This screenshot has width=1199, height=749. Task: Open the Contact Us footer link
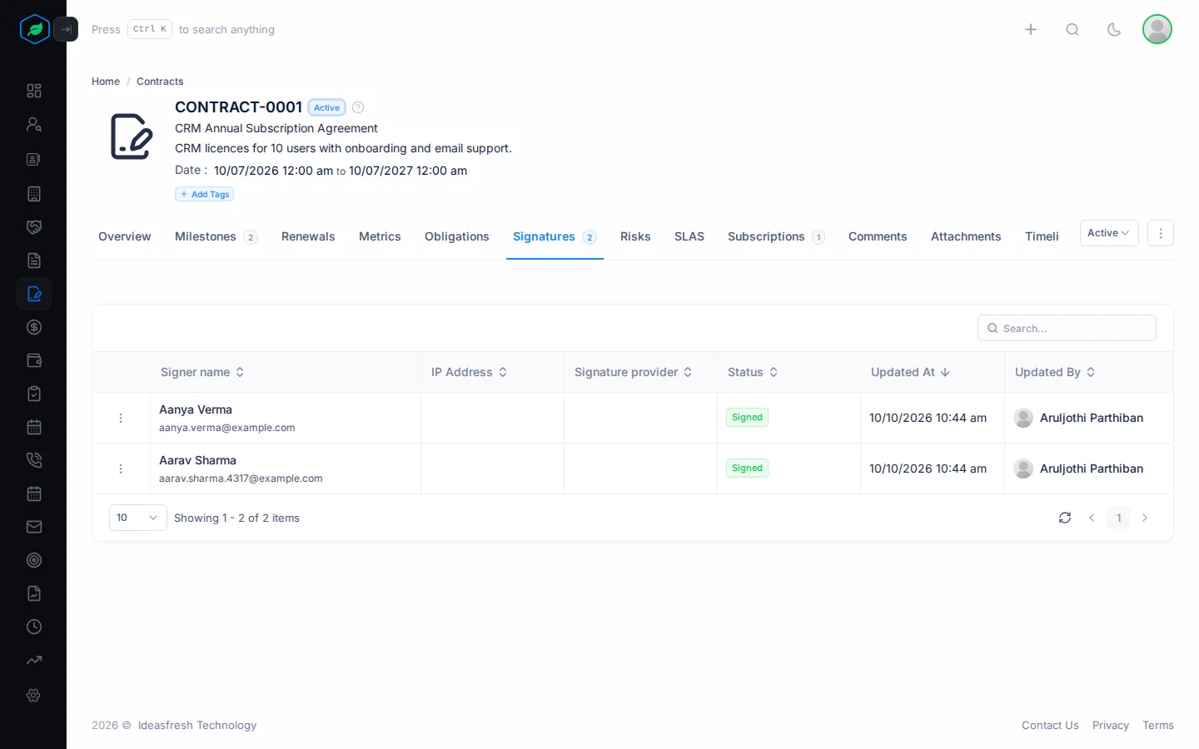pyautogui.click(x=1050, y=725)
